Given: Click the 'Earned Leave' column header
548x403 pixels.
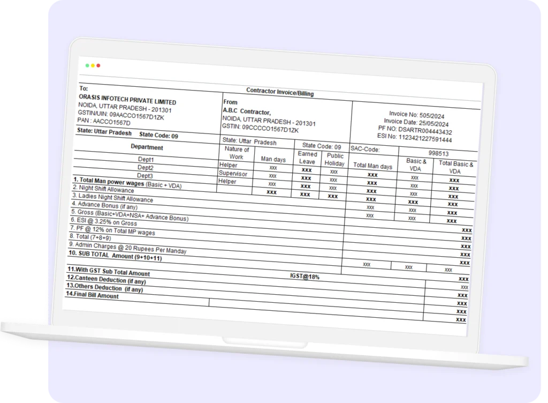Looking at the screenshot, I should 307,158.
